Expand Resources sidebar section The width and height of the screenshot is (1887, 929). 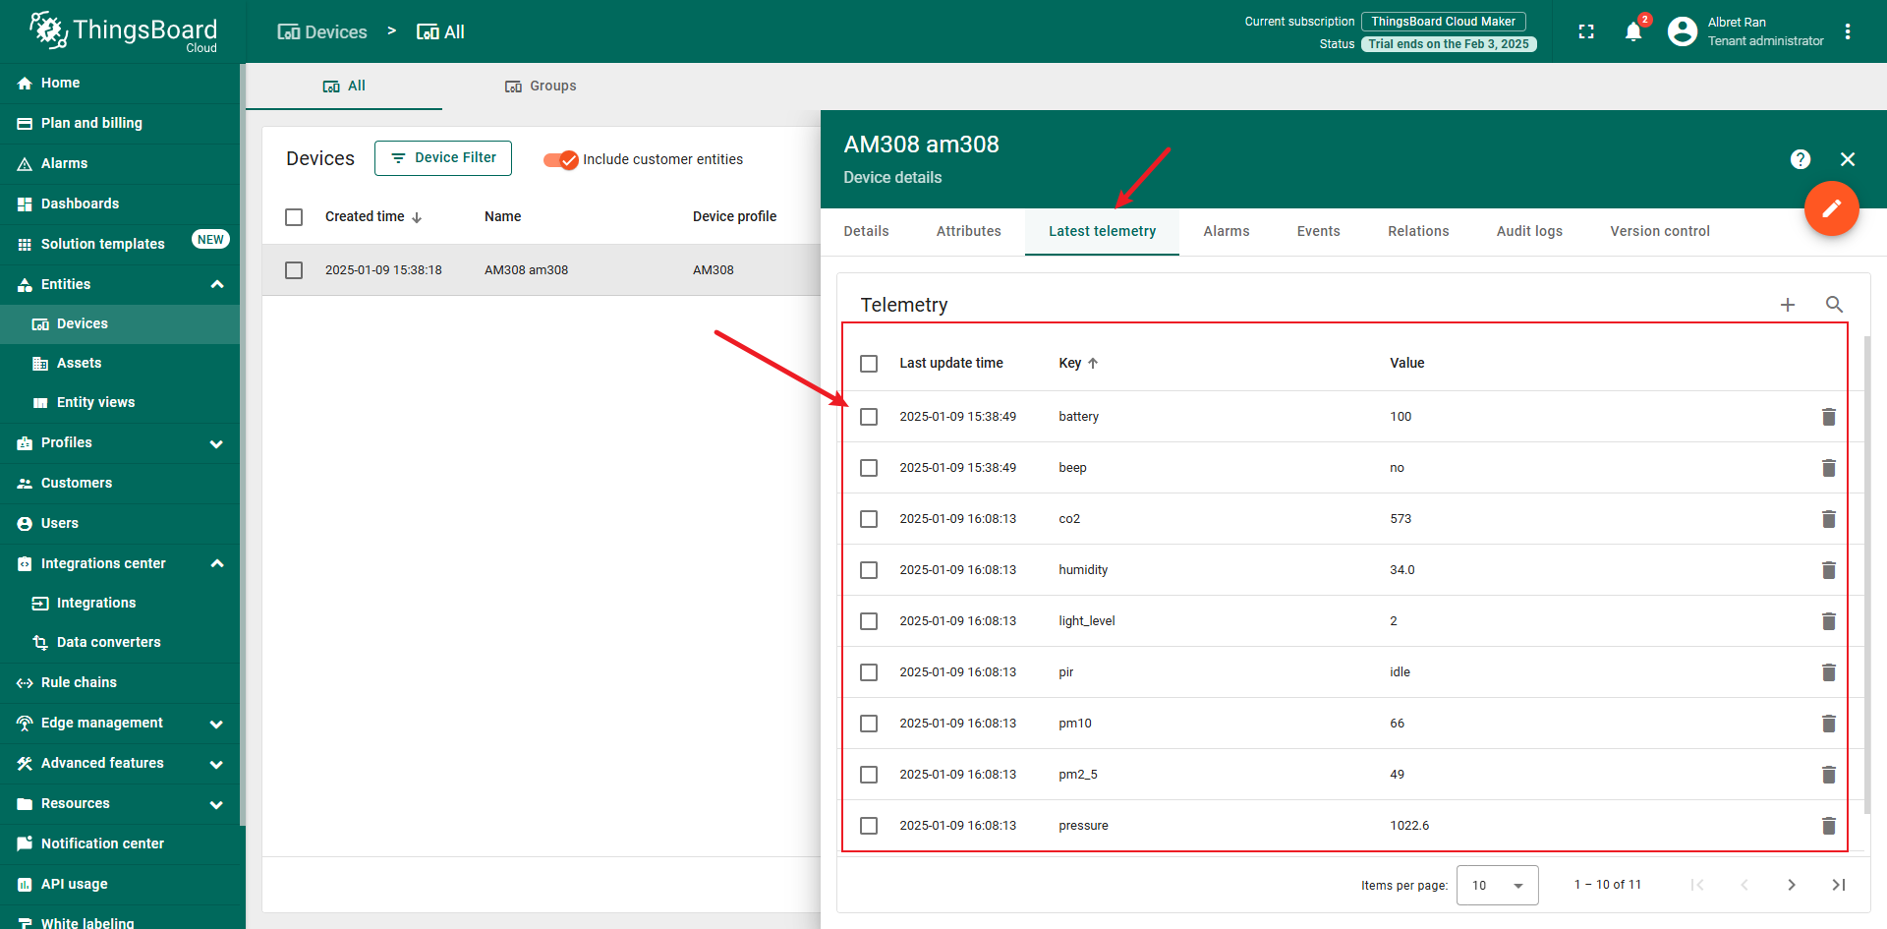[x=217, y=804]
